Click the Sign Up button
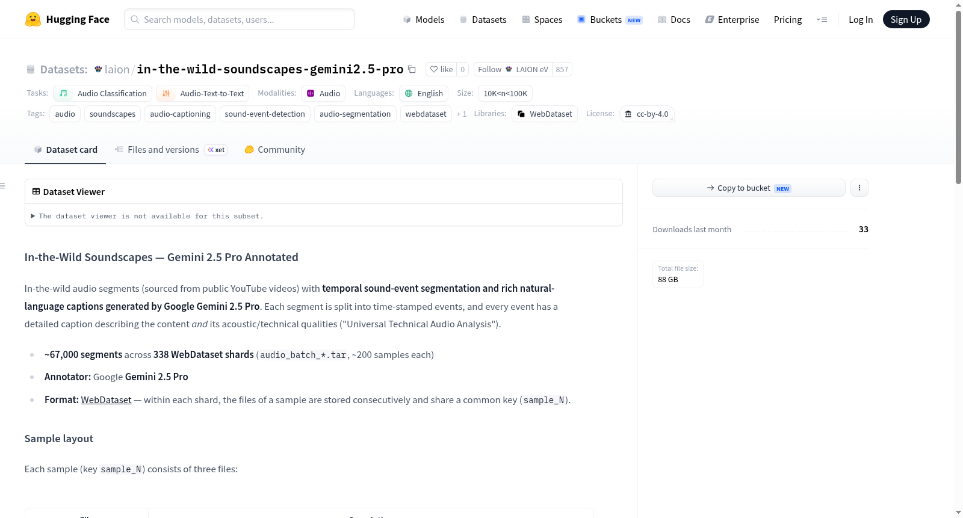The width and height of the screenshot is (963, 518). pos(906,19)
